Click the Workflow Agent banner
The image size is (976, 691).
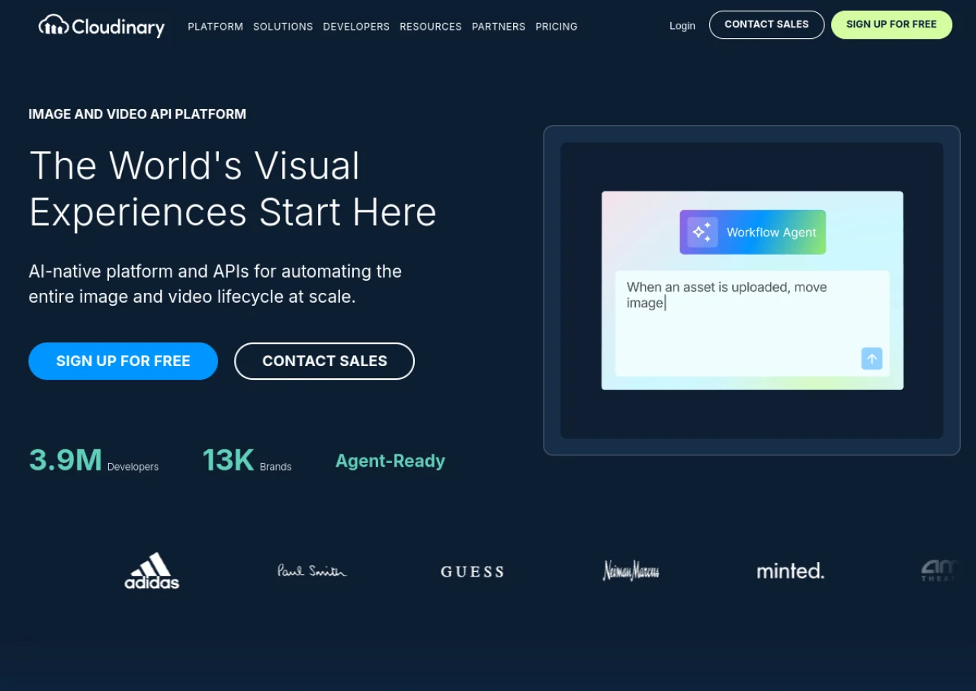tap(753, 232)
